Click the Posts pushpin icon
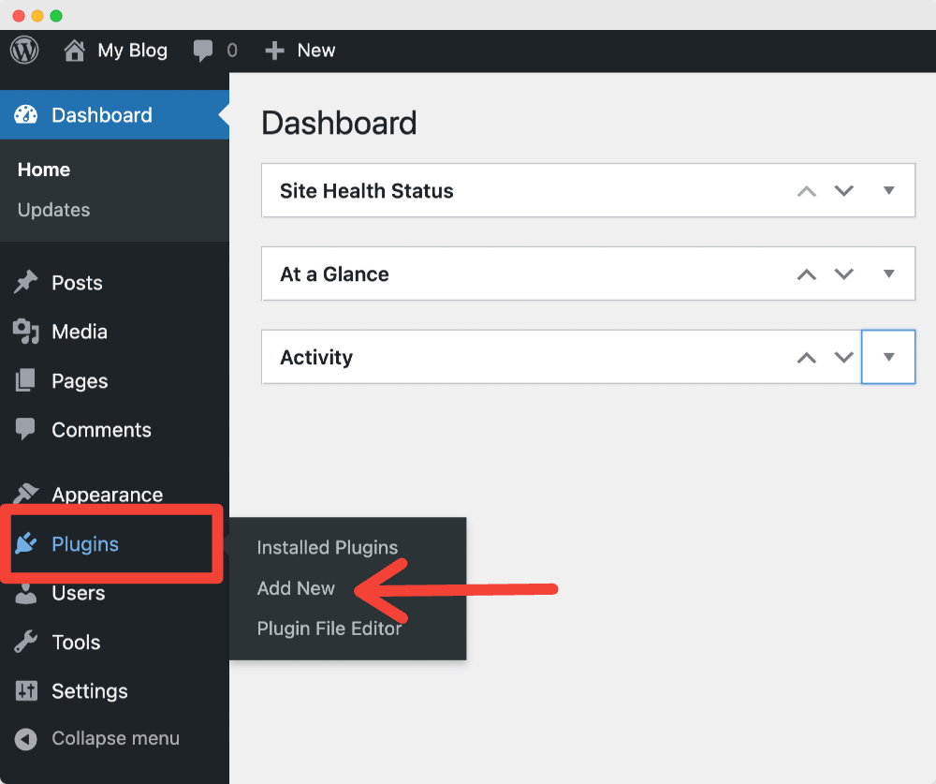The width and height of the screenshot is (936, 784). (x=26, y=282)
